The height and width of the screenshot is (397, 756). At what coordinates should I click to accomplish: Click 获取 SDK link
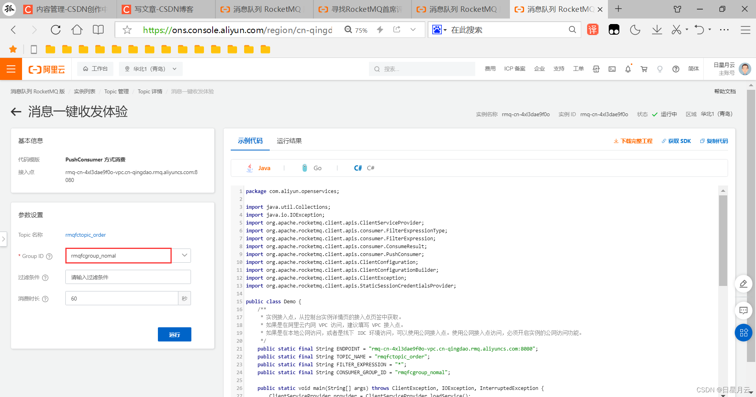point(676,141)
